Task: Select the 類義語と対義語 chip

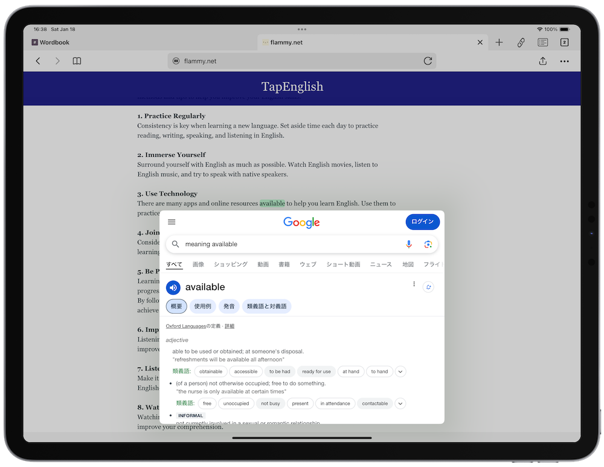Action: pyautogui.click(x=266, y=307)
